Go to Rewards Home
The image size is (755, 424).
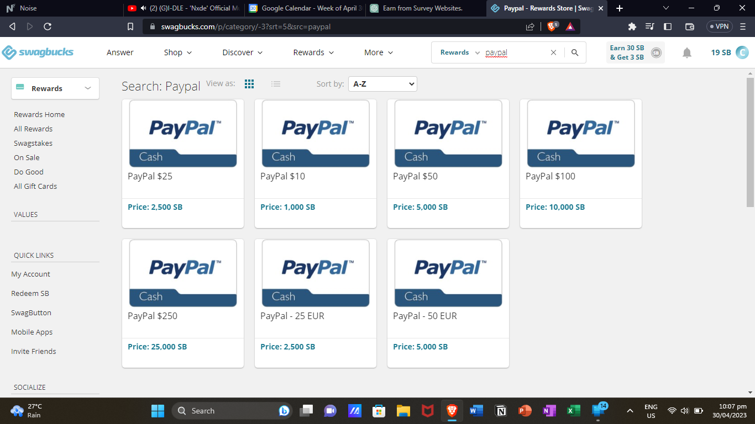[x=39, y=114]
